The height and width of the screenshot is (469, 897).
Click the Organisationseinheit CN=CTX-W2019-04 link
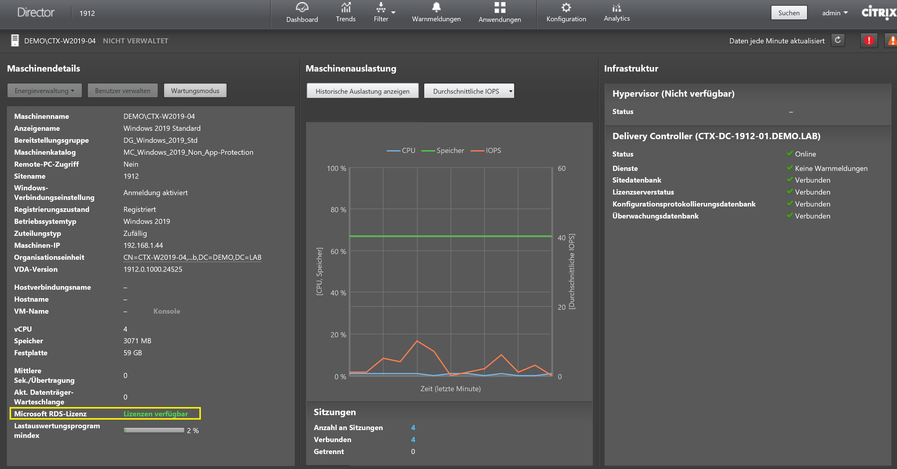(192, 257)
